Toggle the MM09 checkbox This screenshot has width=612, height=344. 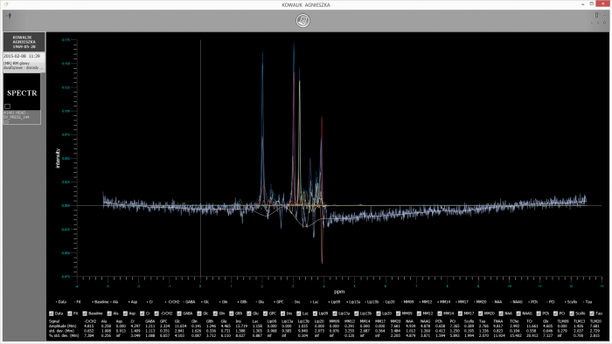[398, 313]
